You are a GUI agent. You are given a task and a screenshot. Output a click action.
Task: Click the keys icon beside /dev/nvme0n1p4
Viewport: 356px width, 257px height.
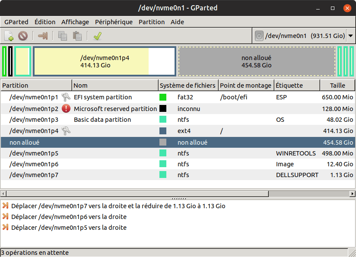click(x=66, y=131)
